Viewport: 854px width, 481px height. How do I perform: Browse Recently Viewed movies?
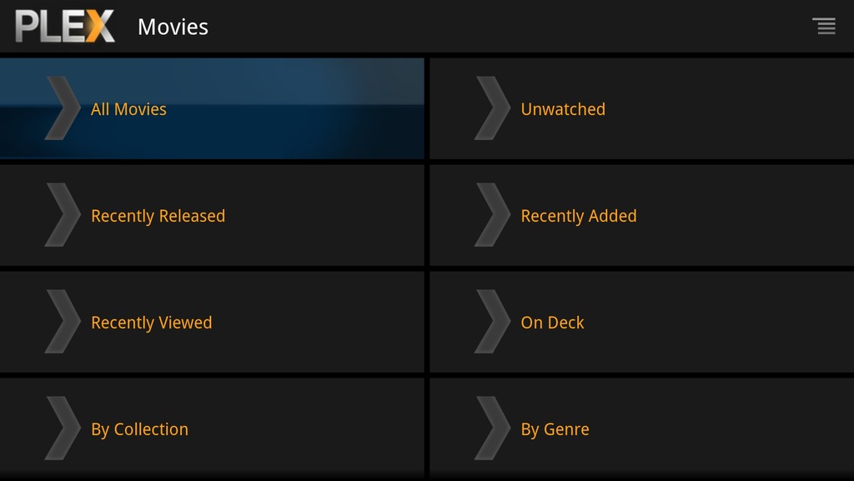click(x=152, y=323)
